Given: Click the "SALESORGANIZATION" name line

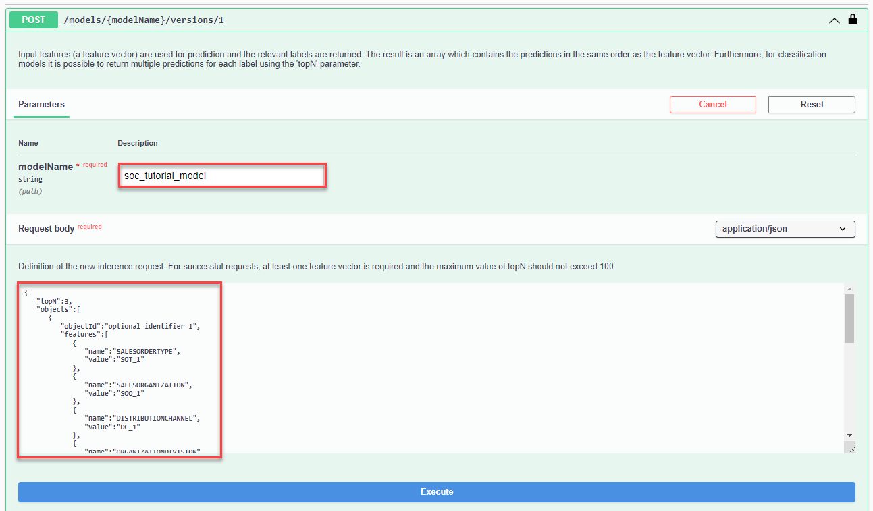Looking at the screenshot, I should [x=140, y=385].
